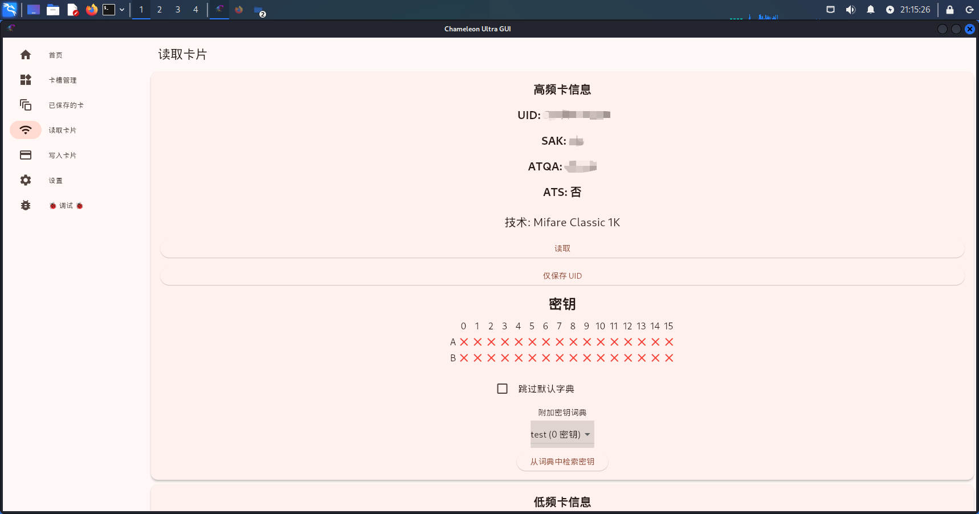Open power manager tray icon
The height and width of the screenshot is (514, 979).
tap(890, 10)
